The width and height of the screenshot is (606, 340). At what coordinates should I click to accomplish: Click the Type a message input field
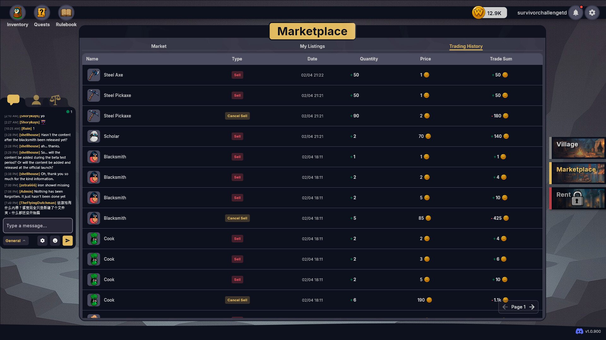point(38,226)
